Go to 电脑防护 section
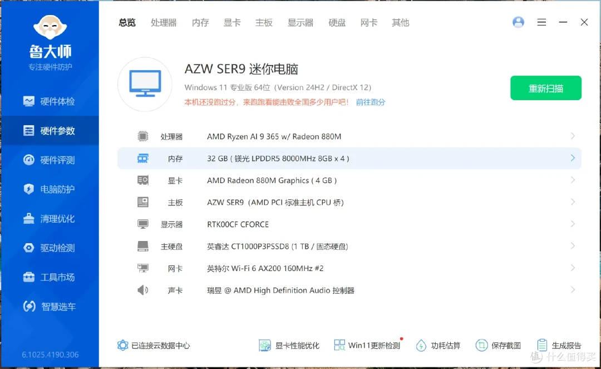Screen dimensions: 601x369 pos(50,189)
